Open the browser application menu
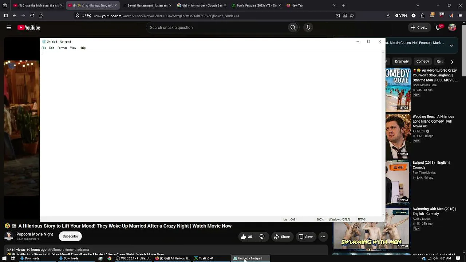The image size is (466, 262). [x=460, y=16]
